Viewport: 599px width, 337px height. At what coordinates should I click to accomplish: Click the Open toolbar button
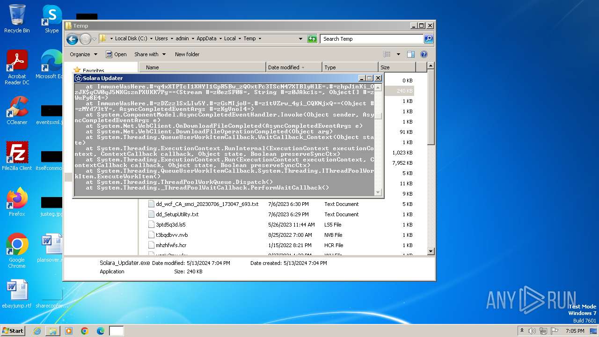[x=116, y=54]
